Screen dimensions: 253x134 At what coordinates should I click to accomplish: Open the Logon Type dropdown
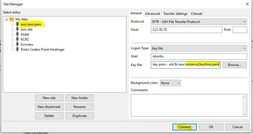tap(199, 48)
